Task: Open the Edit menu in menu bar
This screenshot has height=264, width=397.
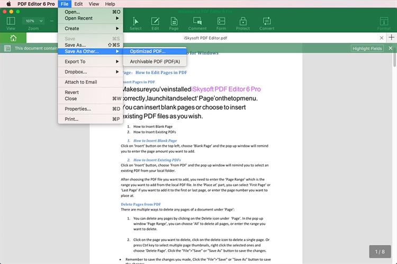Action: (78, 4)
